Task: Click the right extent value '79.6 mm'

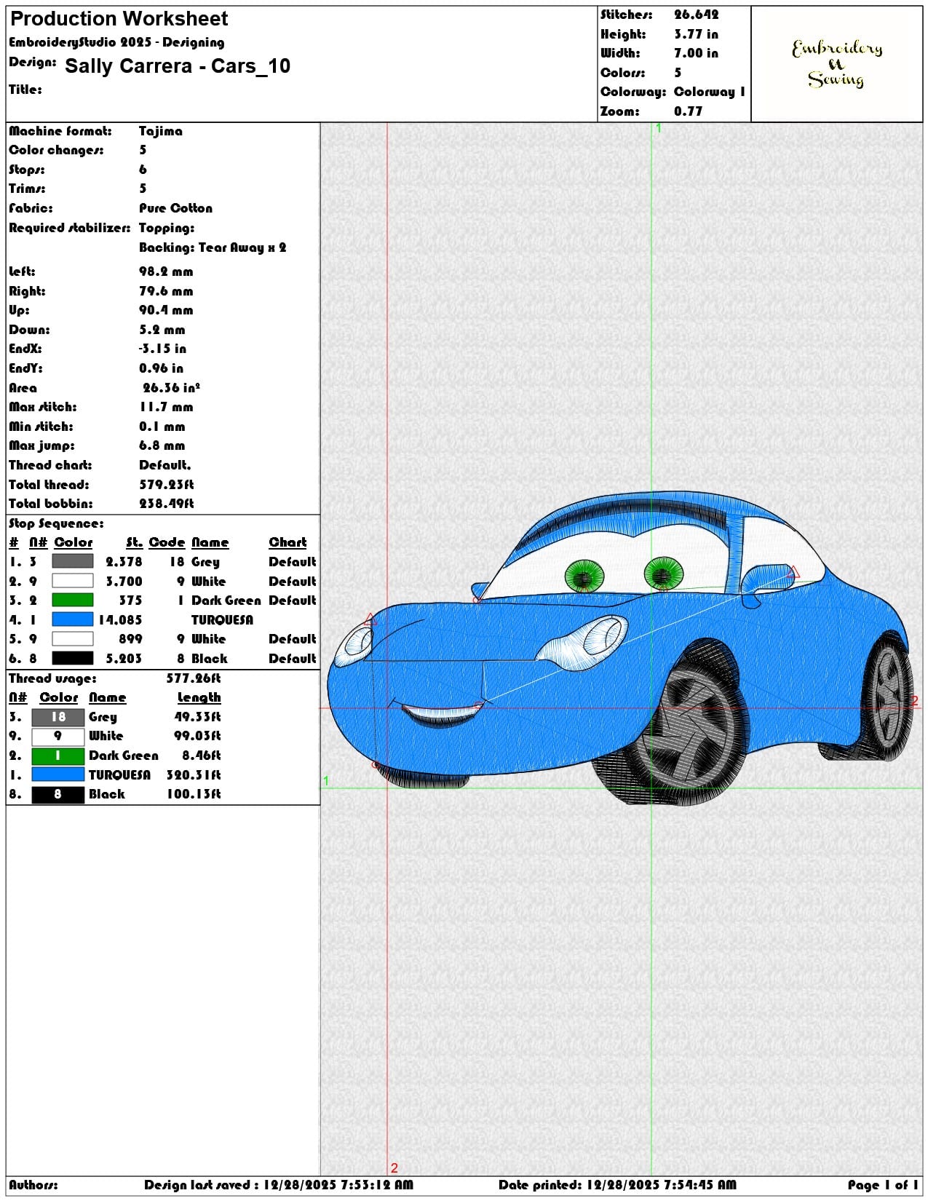Action: pyautogui.click(x=166, y=291)
